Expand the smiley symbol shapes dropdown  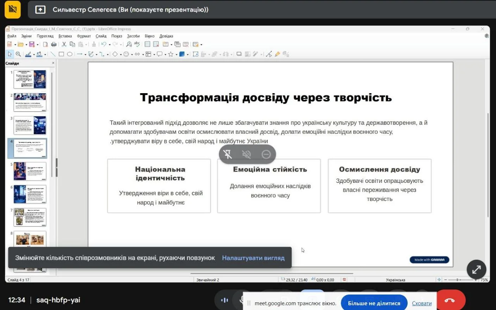(132, 55)
